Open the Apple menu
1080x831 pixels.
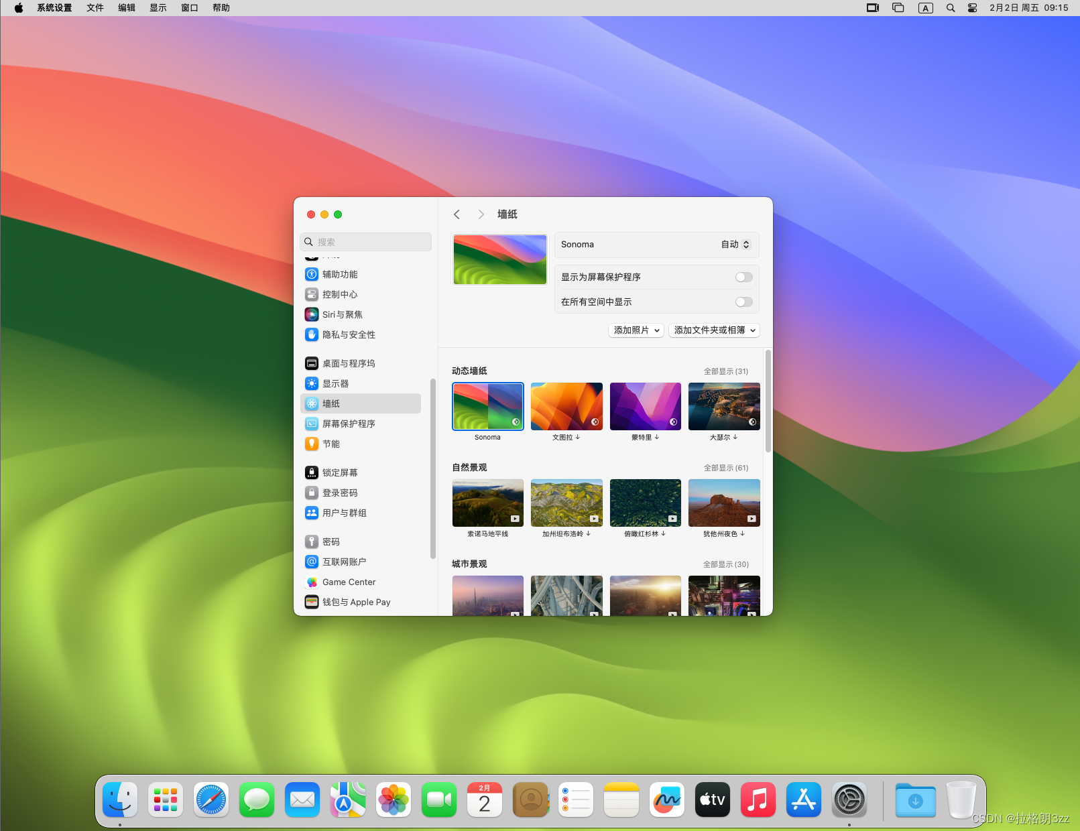pos(19,8)
